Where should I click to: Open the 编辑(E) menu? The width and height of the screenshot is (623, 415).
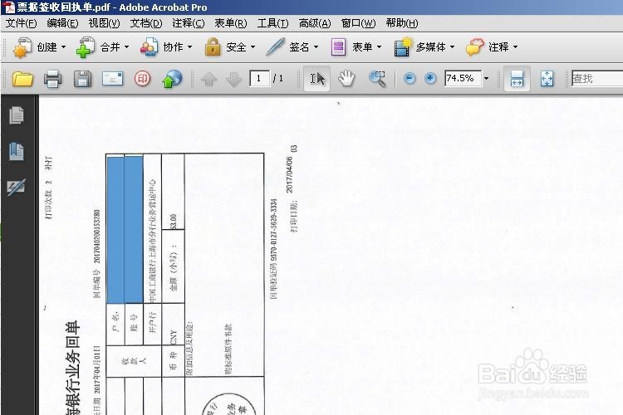point(62,23)
